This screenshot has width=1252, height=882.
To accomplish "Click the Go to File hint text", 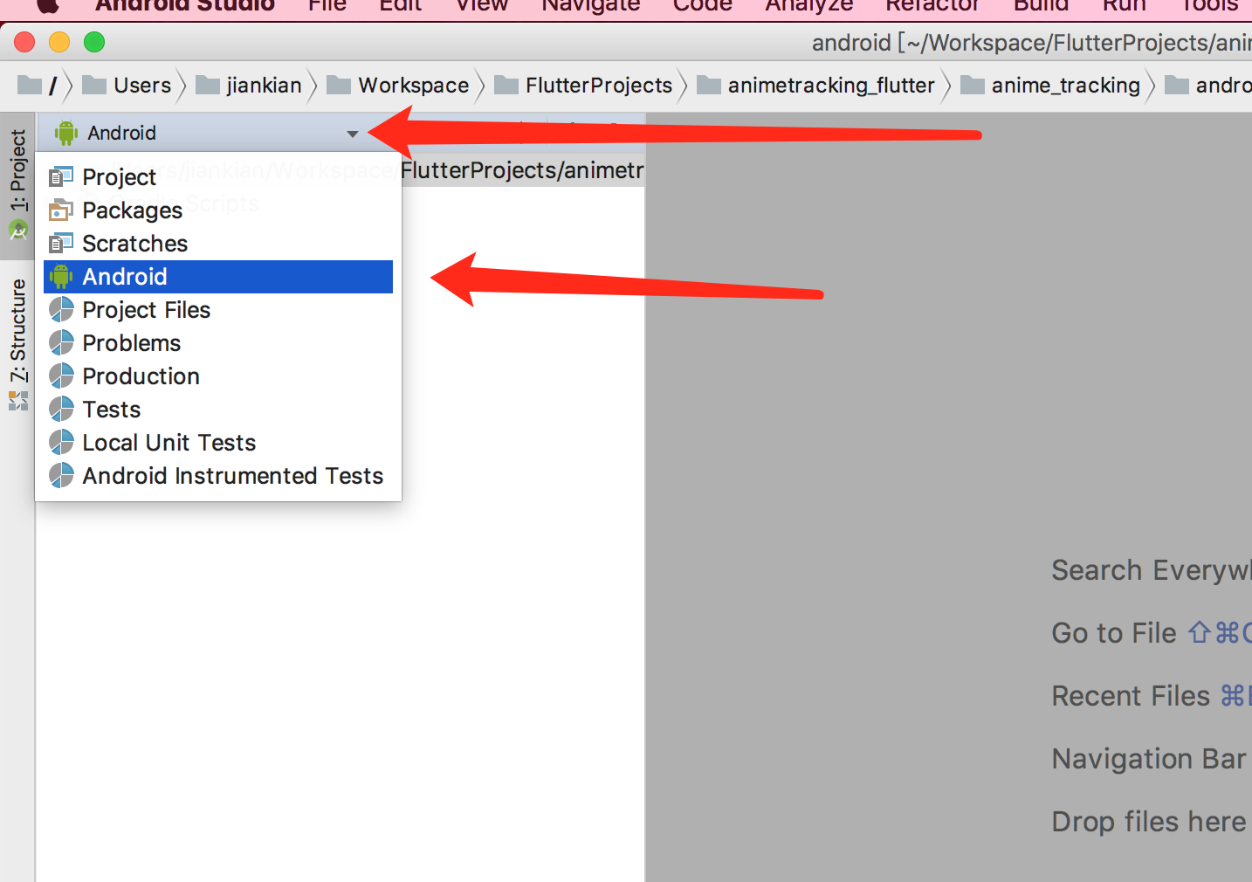I will click(1114, 633).
